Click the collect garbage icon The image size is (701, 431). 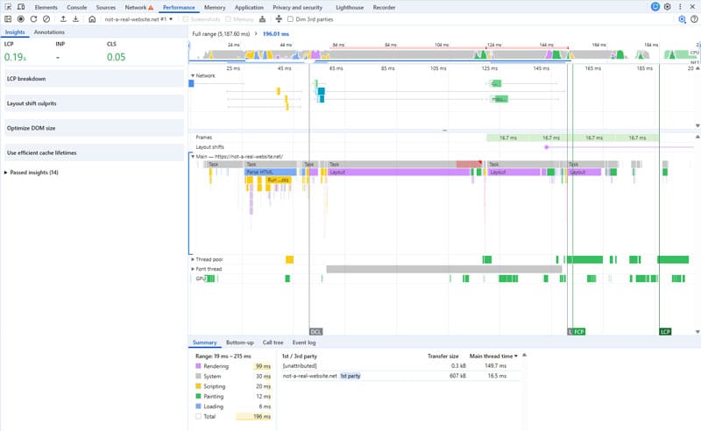pyautogui.click(x=262, y=19)
